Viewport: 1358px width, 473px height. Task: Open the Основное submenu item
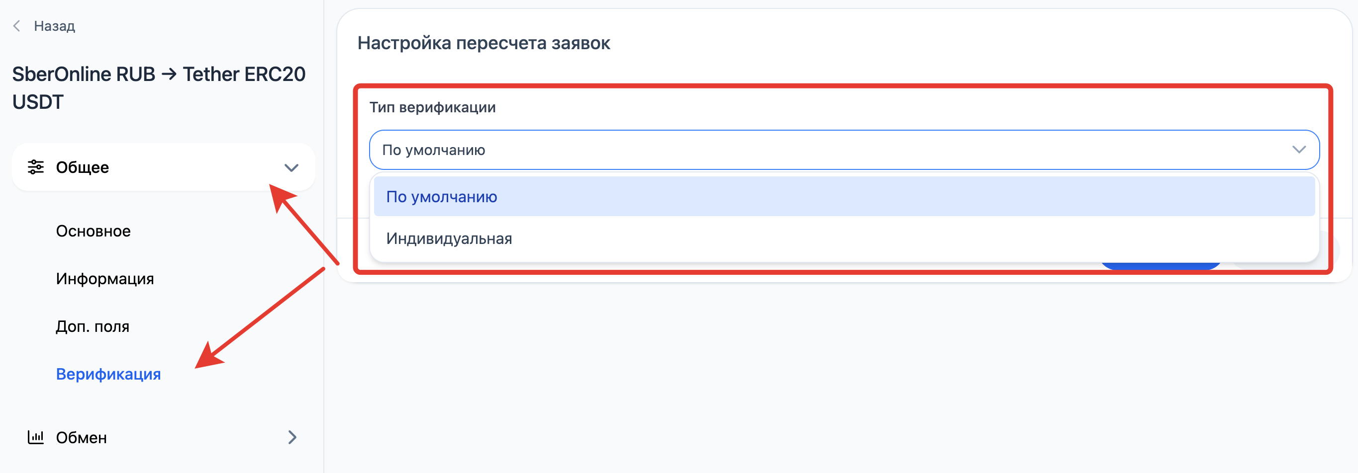(x=94, y=231)
